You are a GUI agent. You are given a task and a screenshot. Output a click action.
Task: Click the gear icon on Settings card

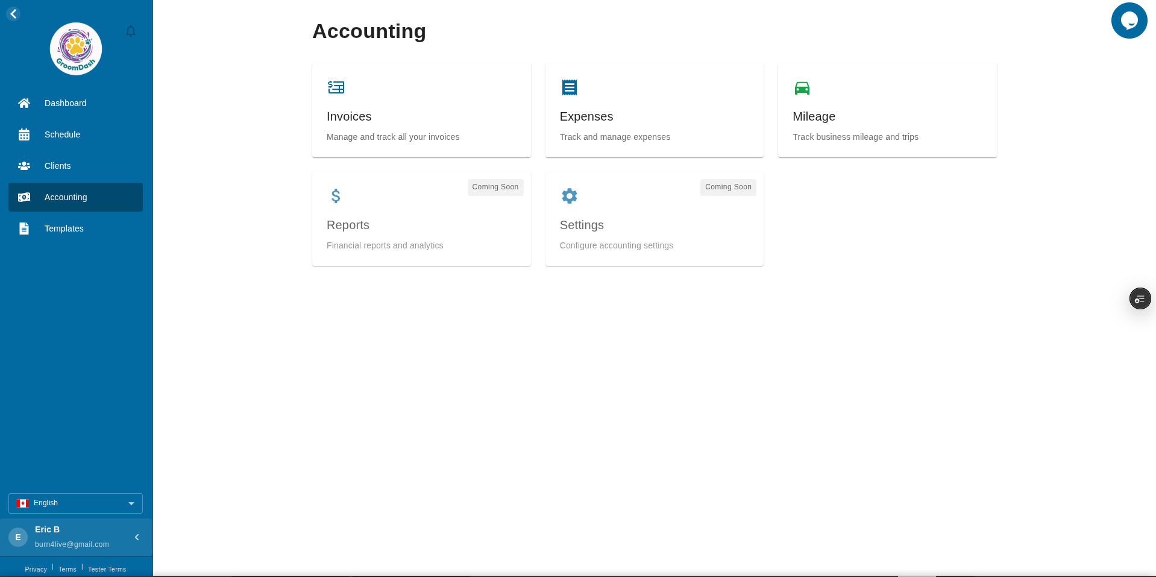(x=569, y=195)
